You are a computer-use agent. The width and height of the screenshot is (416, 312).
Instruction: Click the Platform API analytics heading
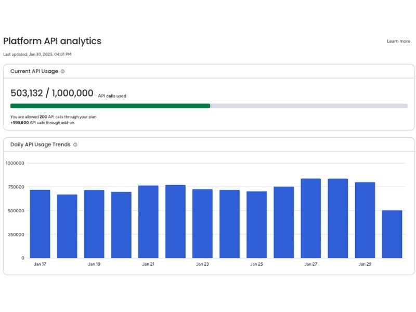pyautogui.click(x=53, y=41)
